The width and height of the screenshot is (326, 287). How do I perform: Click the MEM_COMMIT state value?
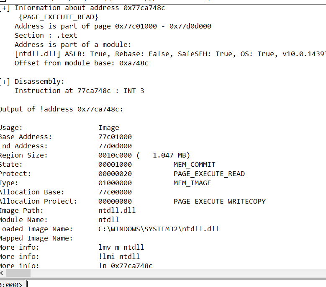pyautogui.click(x=194, y=164)
